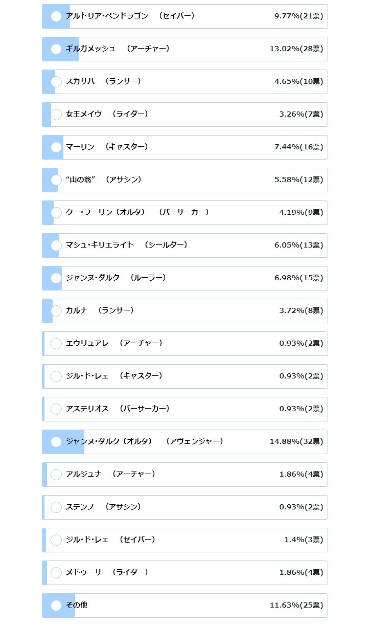The width and height of the screenshot is (371, 627).
Task: Choose カルナ (ランサー) radio option
Action: click(x=56, y=311)
